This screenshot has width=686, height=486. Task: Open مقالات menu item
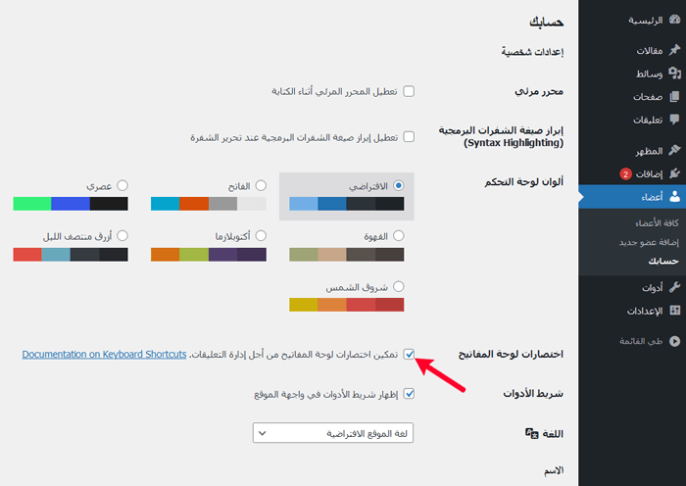632,50
